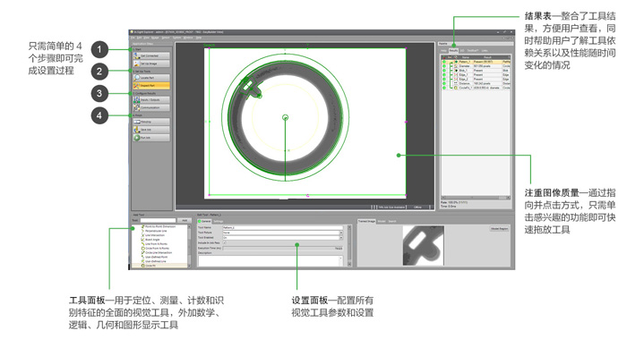Select the highlighted Inspect Part step

tap(151, 85)
